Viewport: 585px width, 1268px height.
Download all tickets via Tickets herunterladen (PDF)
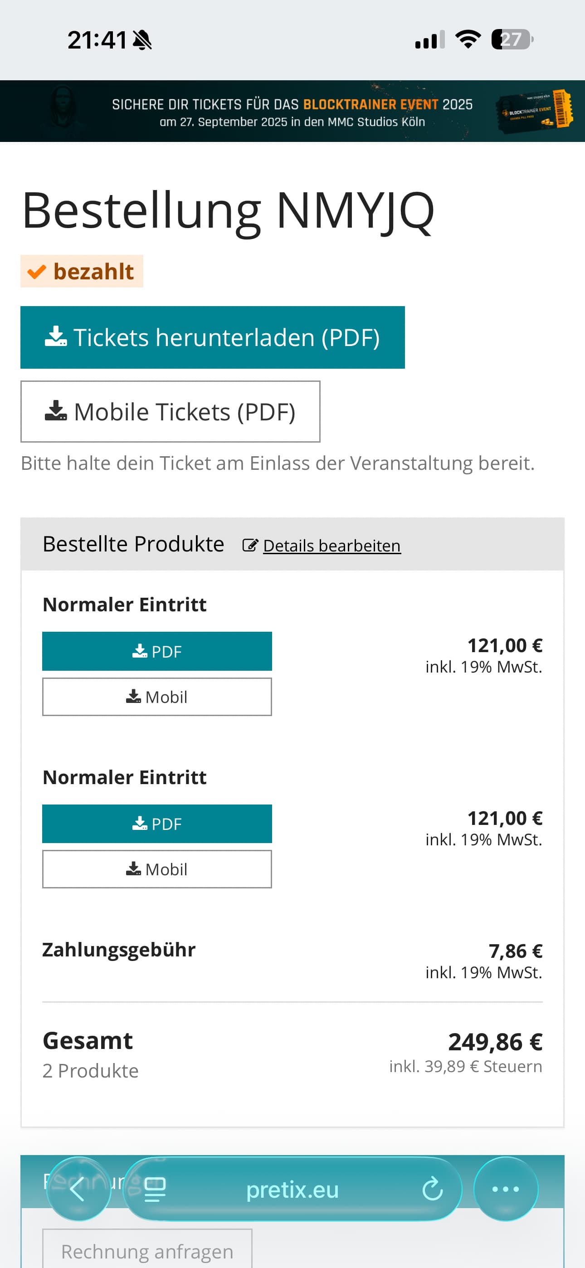click(x=212, y=337)
